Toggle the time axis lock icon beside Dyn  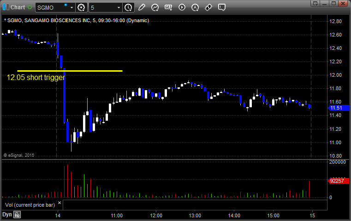[17, 215]
